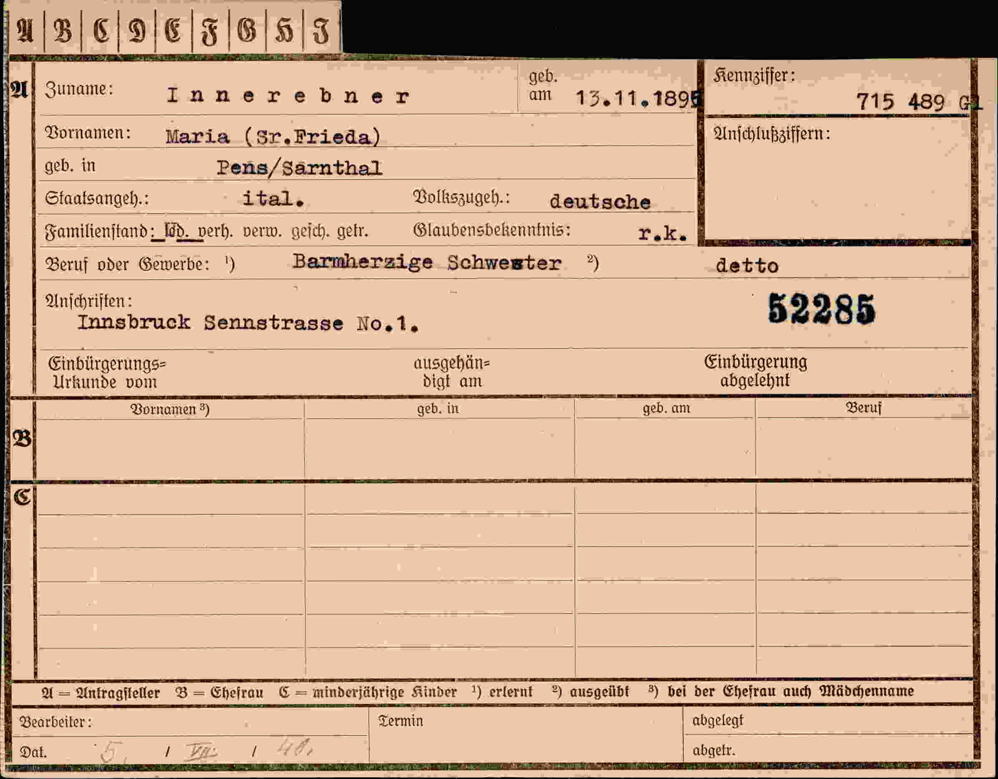
Task: Click the Anschriften label
Action: [x=88, y=301]
